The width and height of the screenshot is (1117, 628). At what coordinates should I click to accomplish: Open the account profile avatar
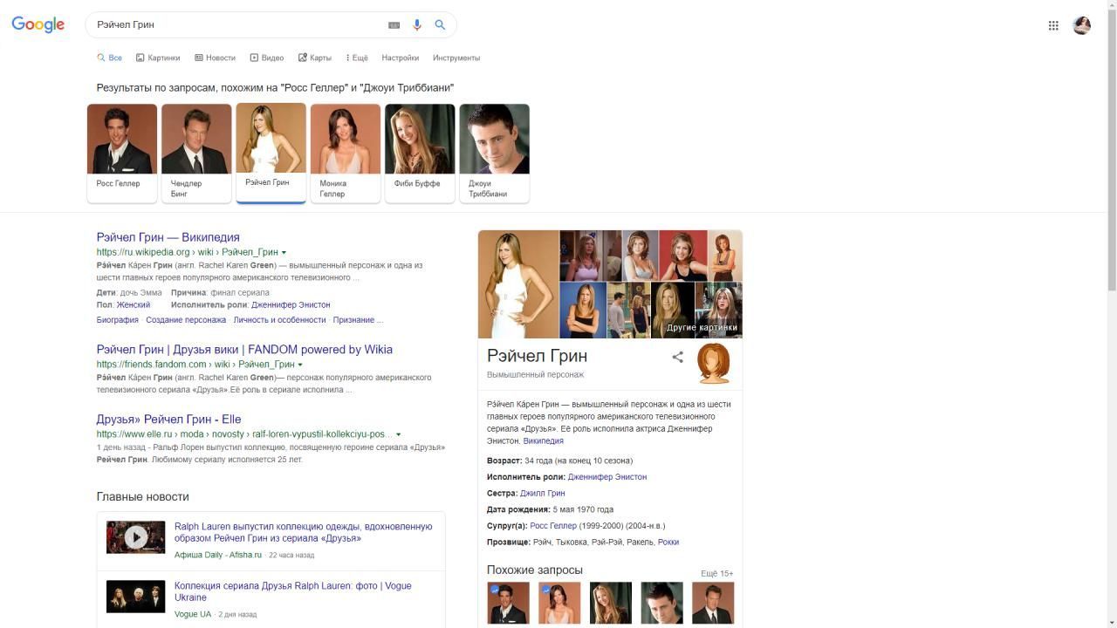(1082, 25)
